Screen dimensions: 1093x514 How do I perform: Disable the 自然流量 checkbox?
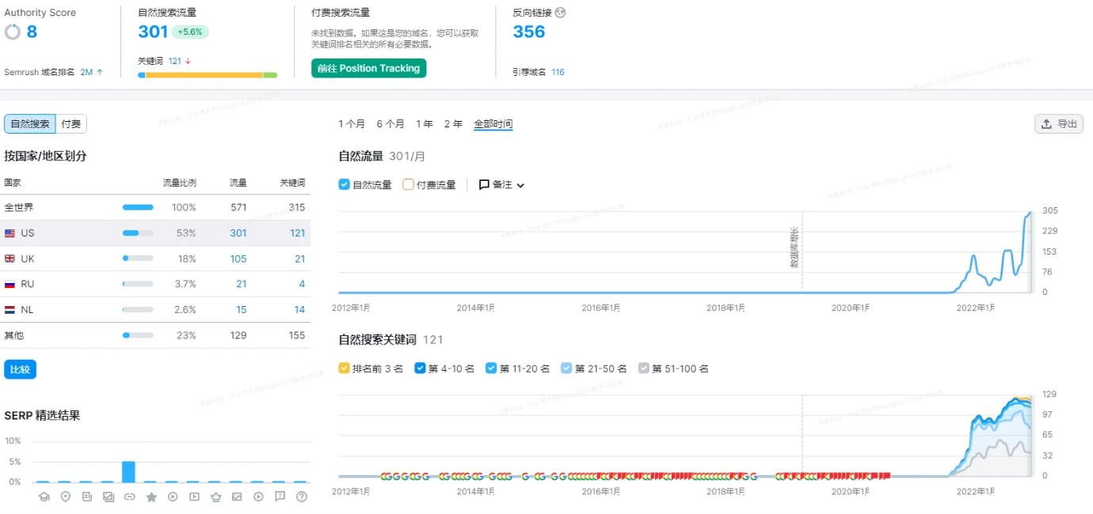344,184
